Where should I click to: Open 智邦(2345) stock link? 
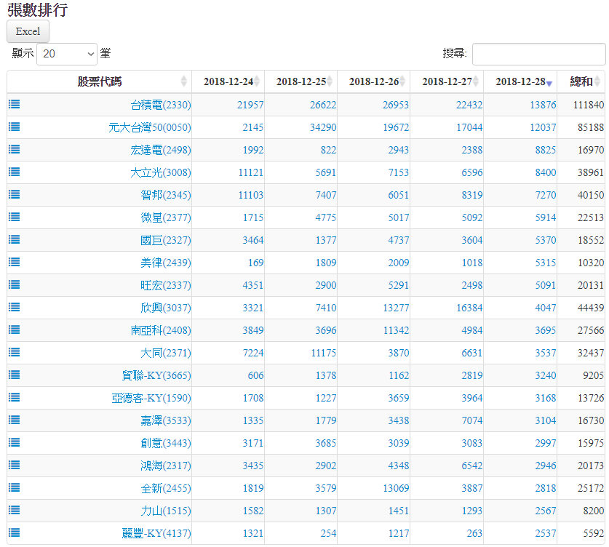165,195
